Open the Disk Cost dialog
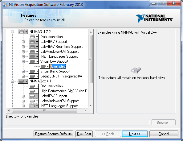The height and width of the screenshot is (141, 183). [x=84, y=134]
